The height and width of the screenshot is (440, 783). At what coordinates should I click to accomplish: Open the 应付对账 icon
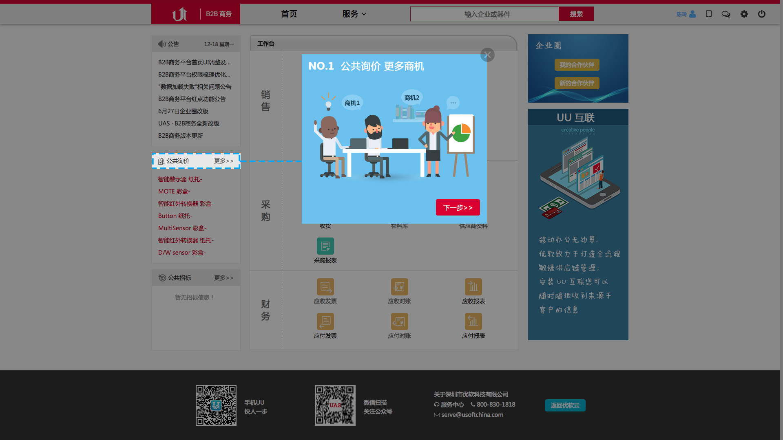[399, 321]
